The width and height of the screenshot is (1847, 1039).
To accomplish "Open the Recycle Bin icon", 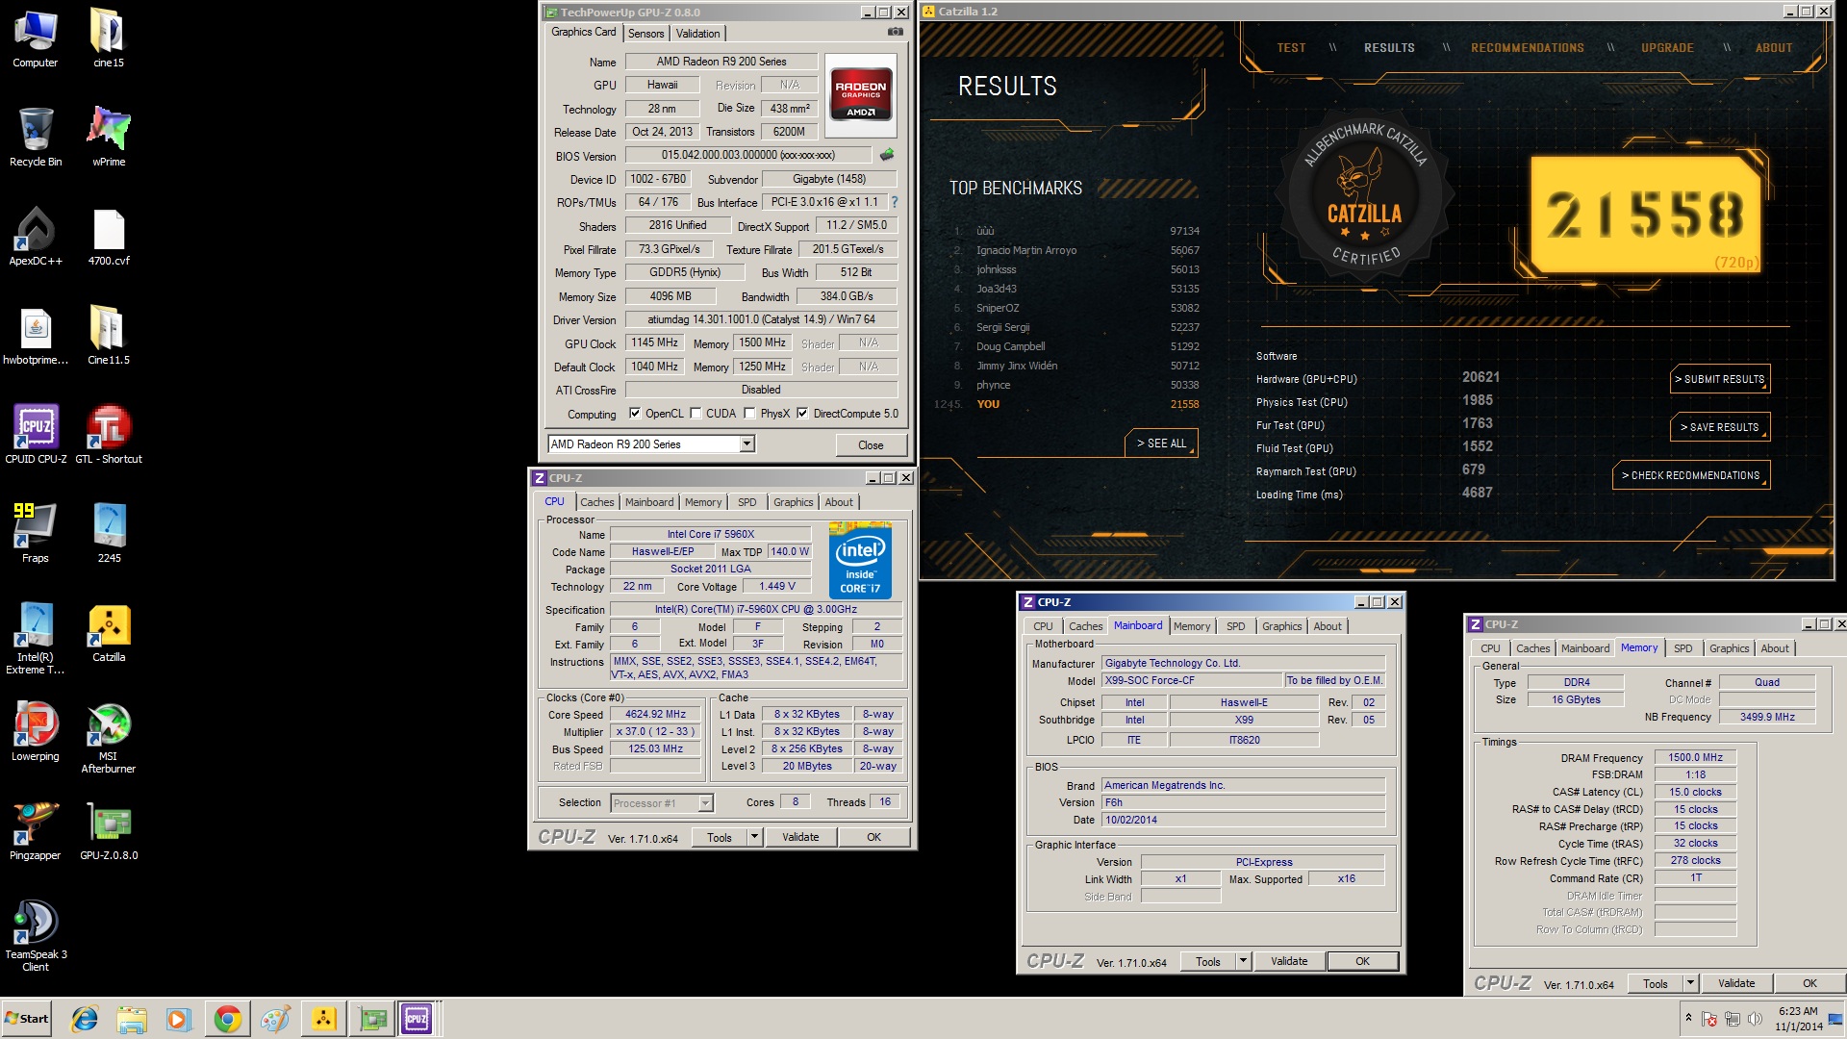I will [x=36, y=138].
